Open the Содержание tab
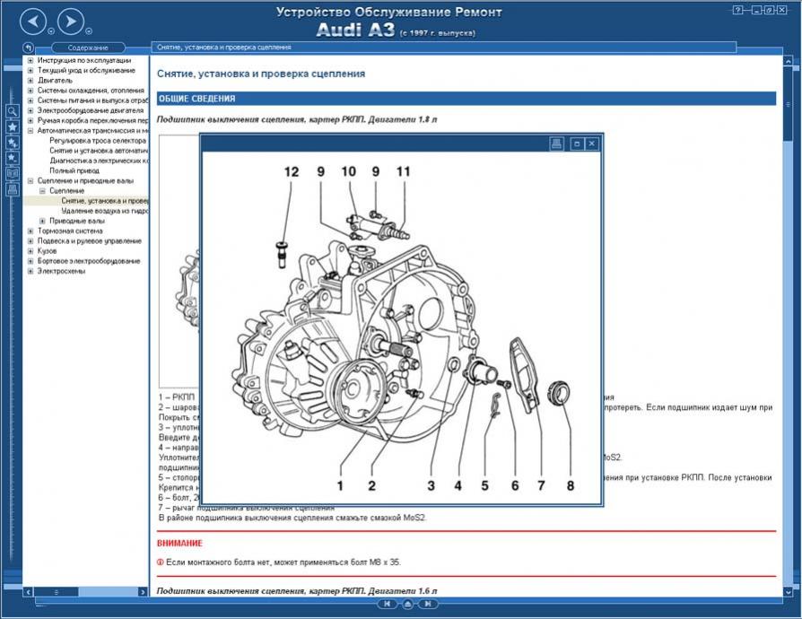The width and height of the screenshot is (802, 619). pos(88,48)
